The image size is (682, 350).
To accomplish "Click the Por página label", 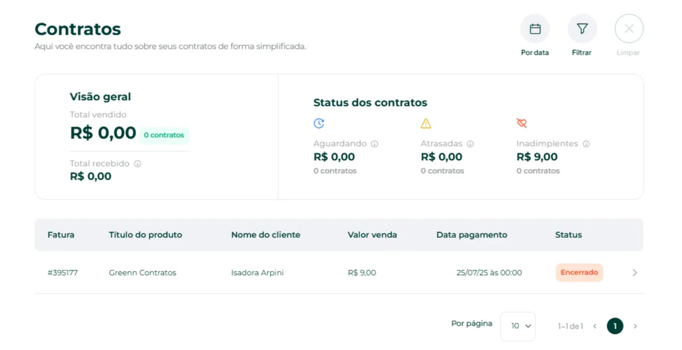I will [472, 323].
